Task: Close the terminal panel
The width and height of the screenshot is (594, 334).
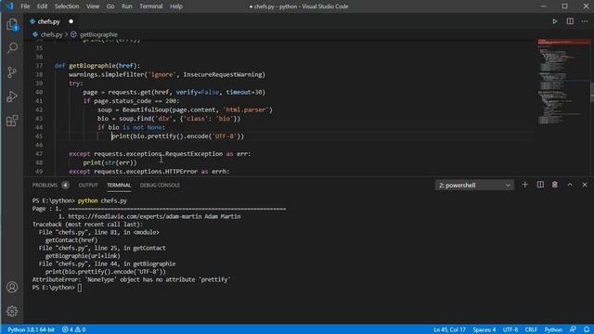Action: click(x=585, y=185)
